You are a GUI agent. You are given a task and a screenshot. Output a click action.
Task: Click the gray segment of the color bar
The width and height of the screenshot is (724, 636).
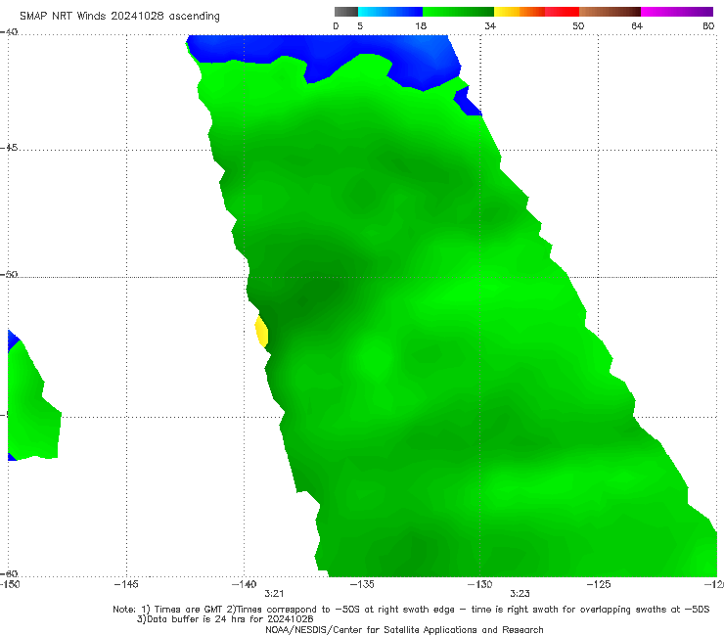(346, 12)
